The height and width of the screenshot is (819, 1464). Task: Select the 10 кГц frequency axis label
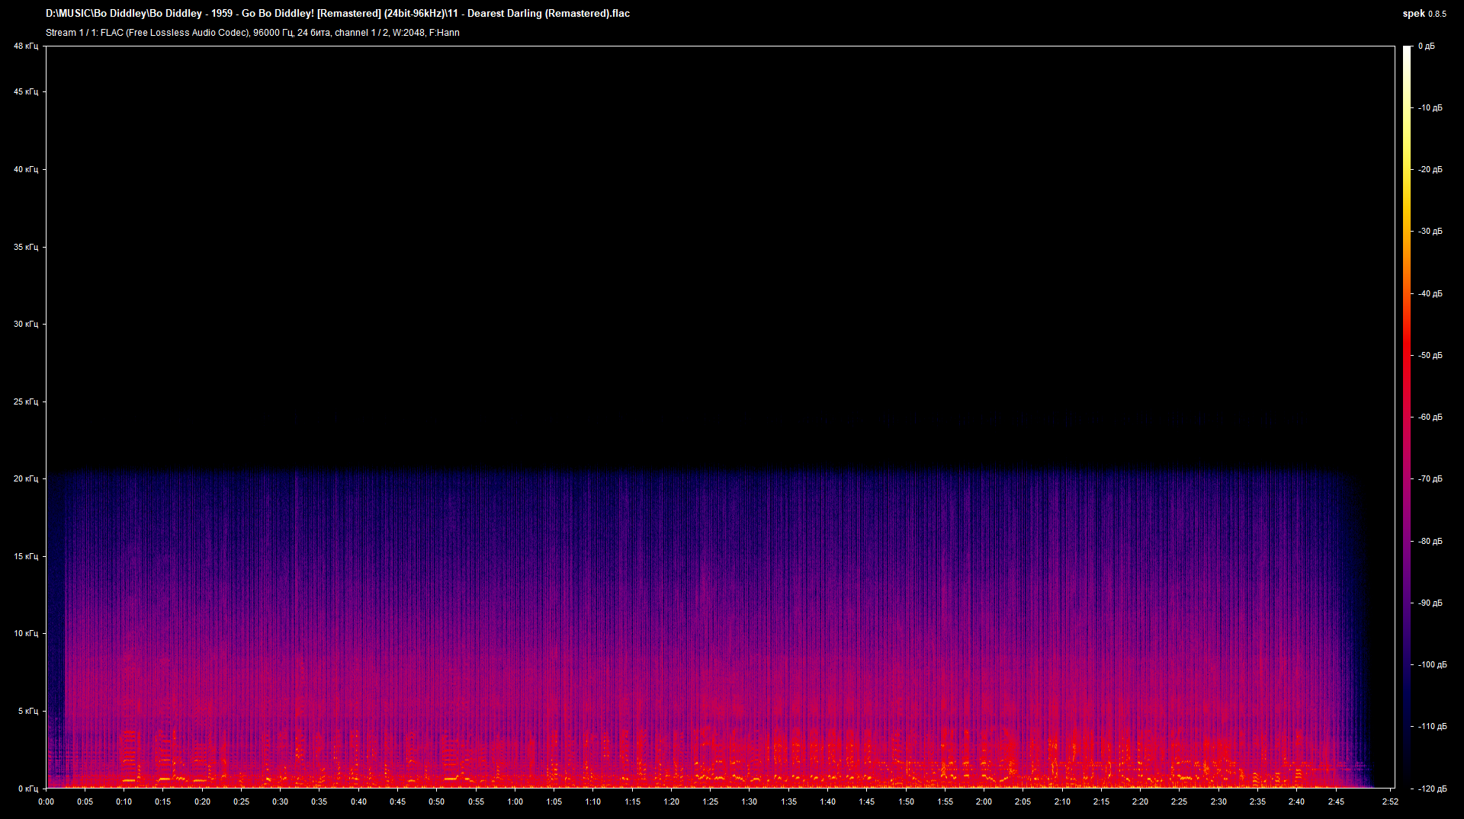25,633
